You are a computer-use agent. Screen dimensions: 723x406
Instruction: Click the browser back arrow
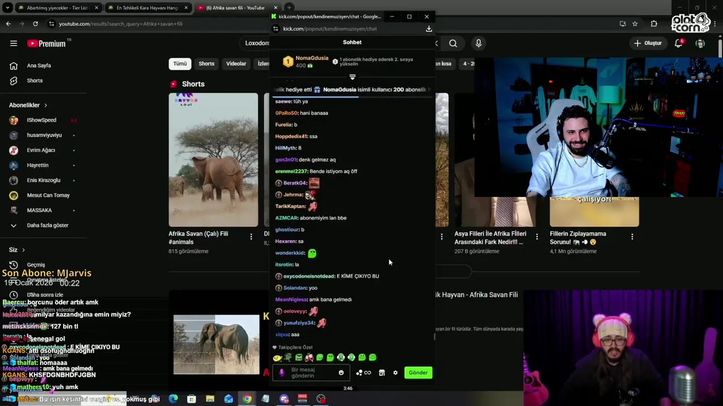[8, 24]
